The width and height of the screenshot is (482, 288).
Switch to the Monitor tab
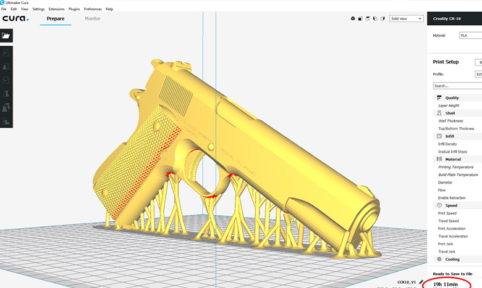click(x=93, y=19)
